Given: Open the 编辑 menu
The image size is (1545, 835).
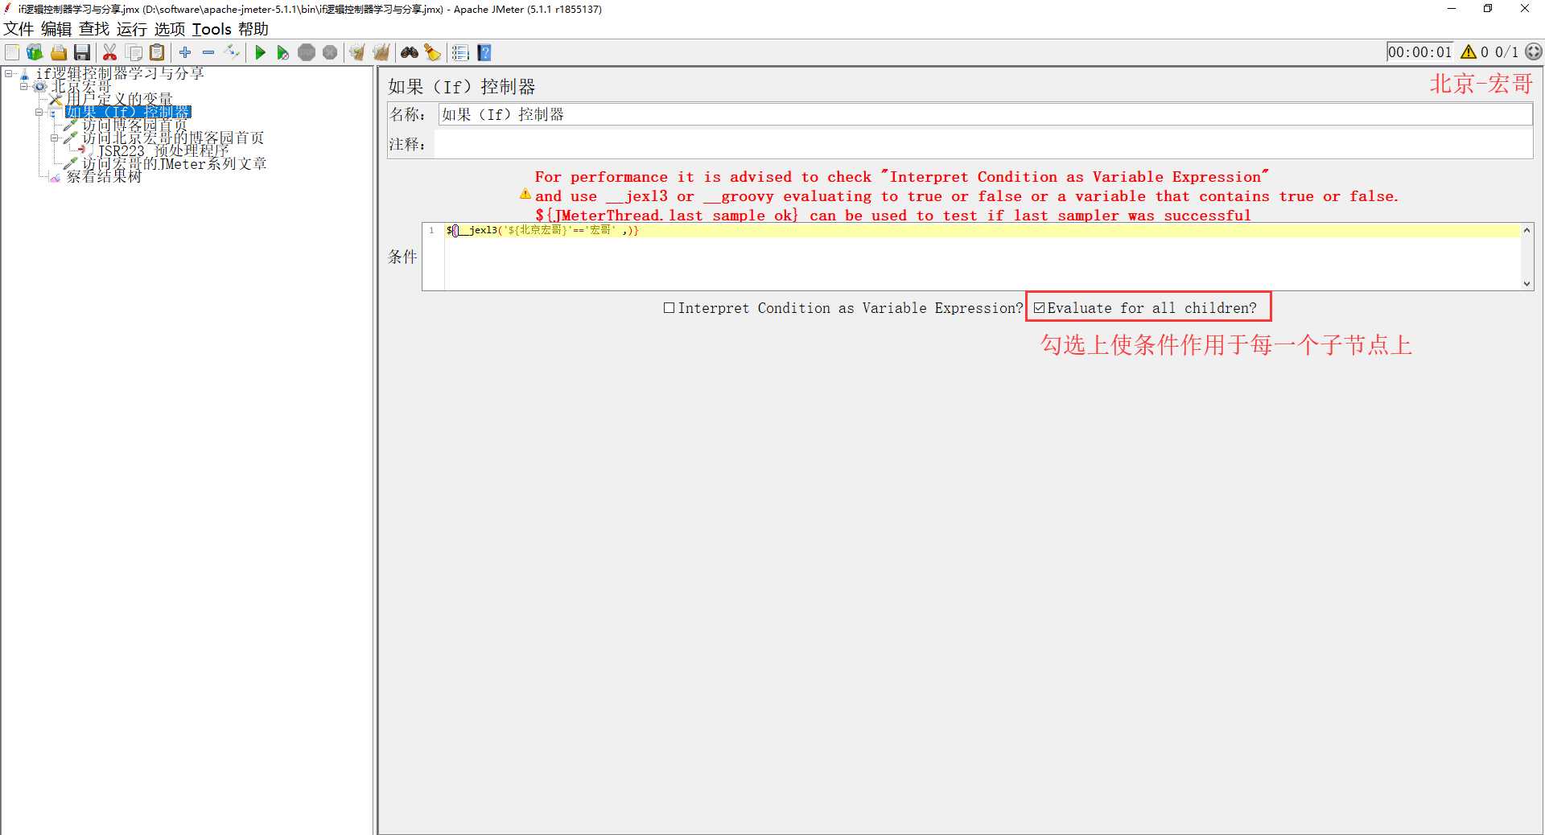Looking at the screenshot, I should 56,29.
